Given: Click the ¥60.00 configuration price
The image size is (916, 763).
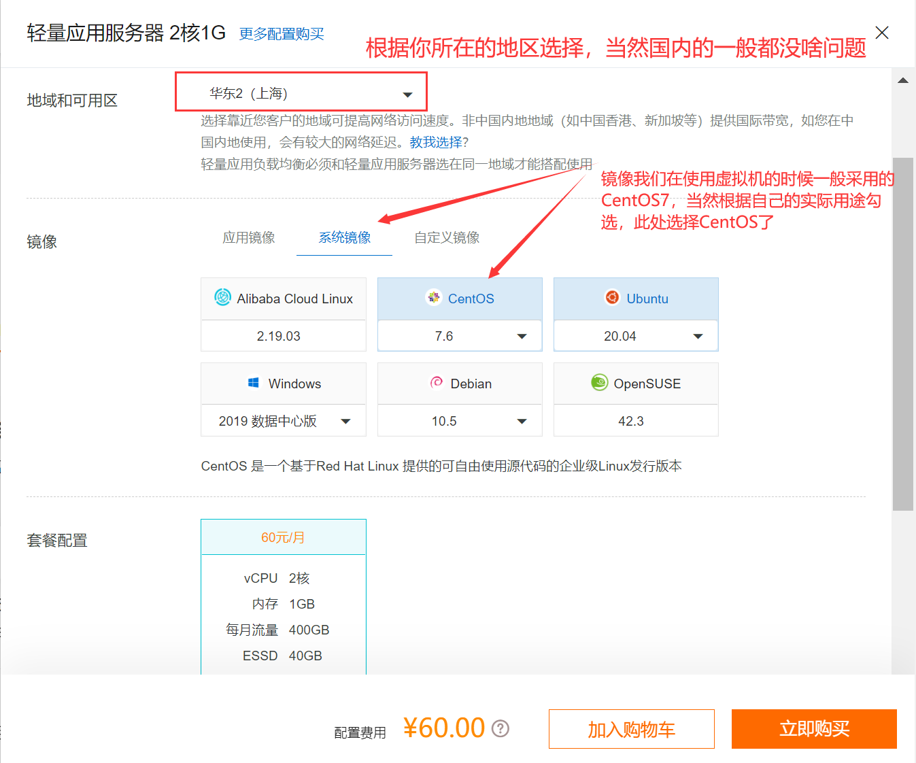Looking at the screenshot, I should click(444, 728).
